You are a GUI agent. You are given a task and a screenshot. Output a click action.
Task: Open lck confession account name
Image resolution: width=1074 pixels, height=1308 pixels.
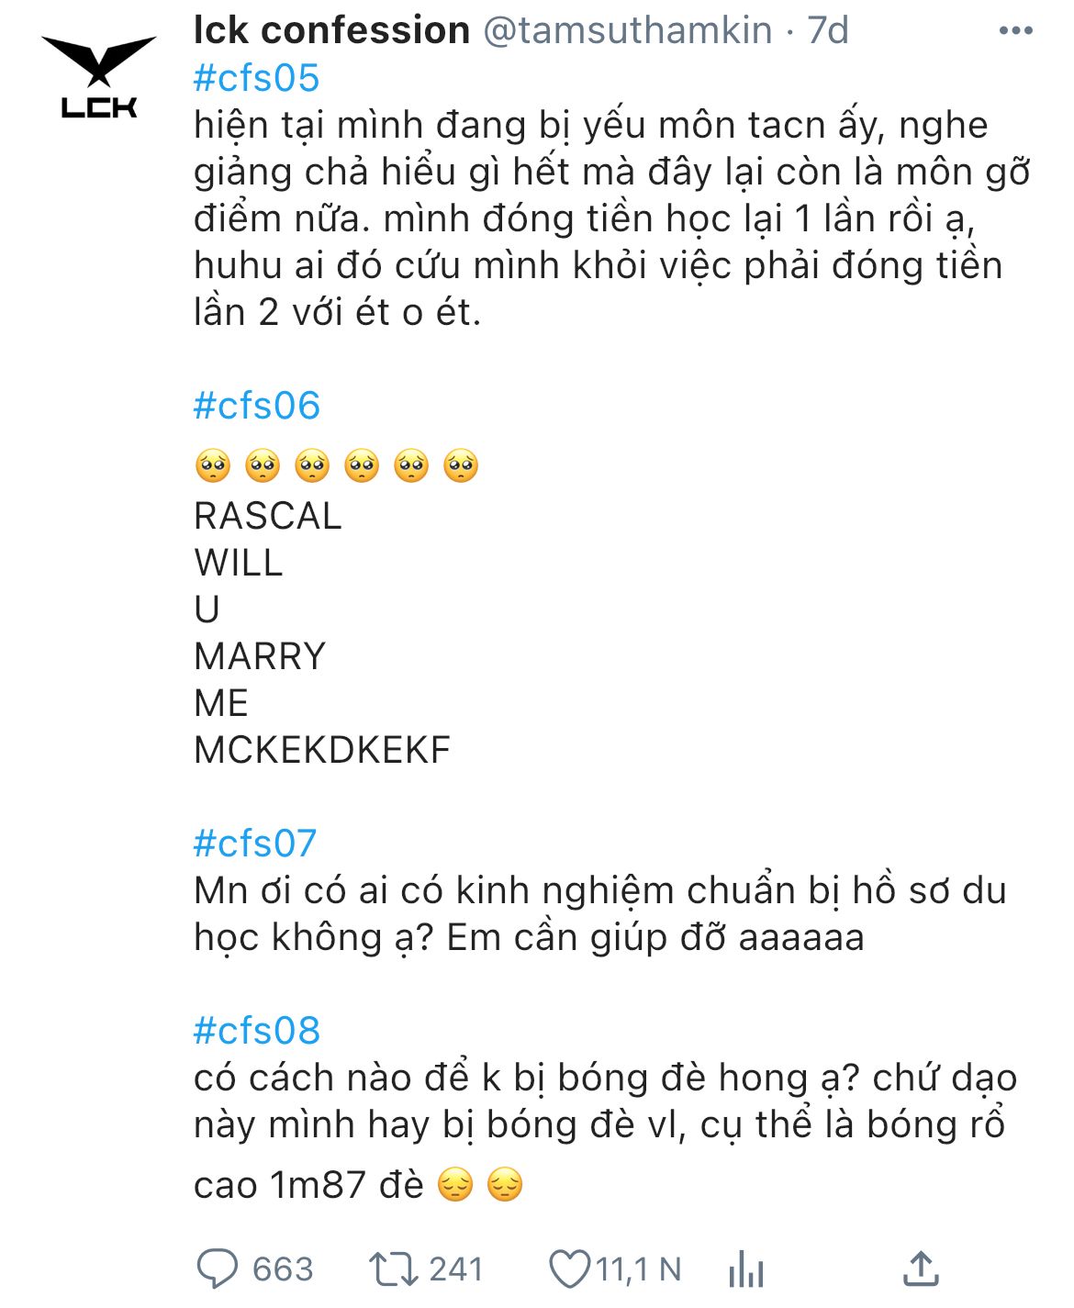(x=331, y=30)
